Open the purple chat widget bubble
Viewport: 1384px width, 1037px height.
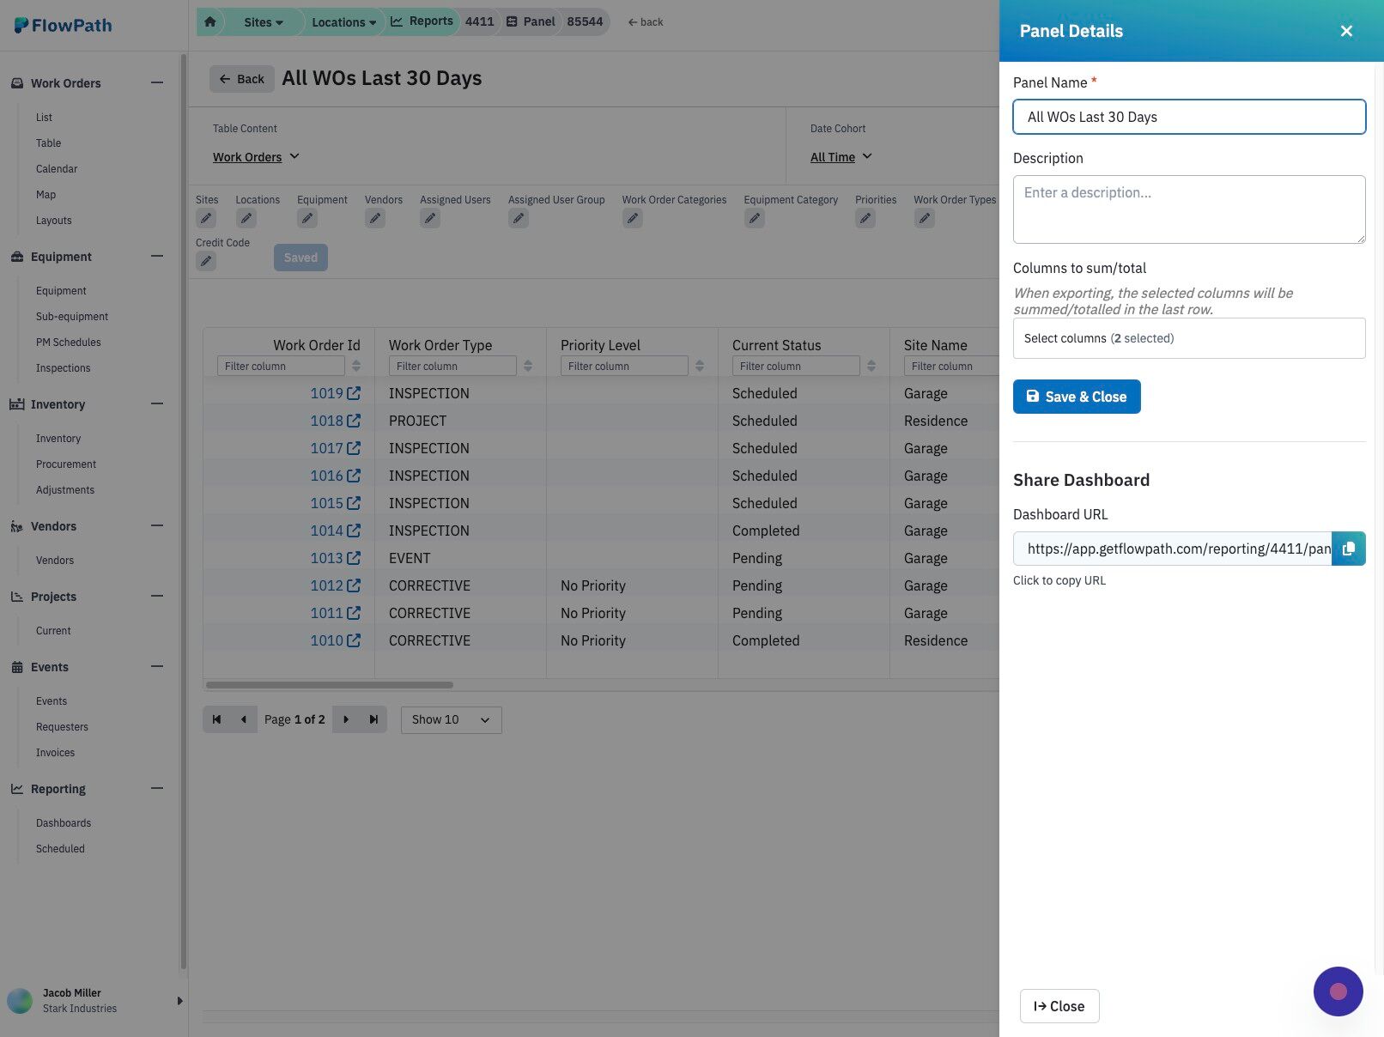pos(1338,992)
